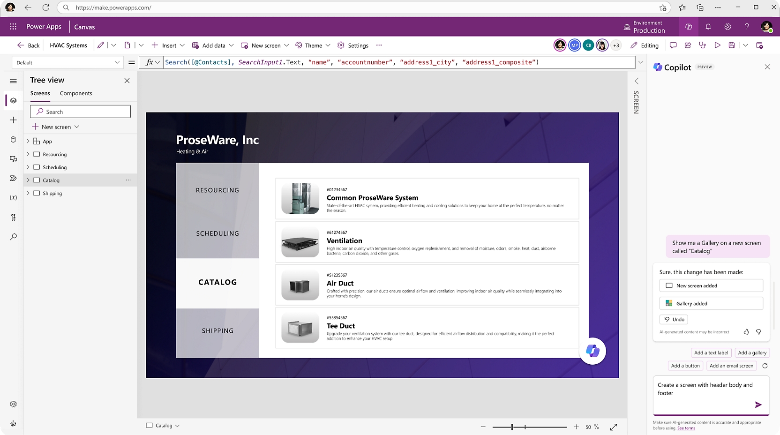
Task: Open the Variables pane
Action: click(13, 198)
